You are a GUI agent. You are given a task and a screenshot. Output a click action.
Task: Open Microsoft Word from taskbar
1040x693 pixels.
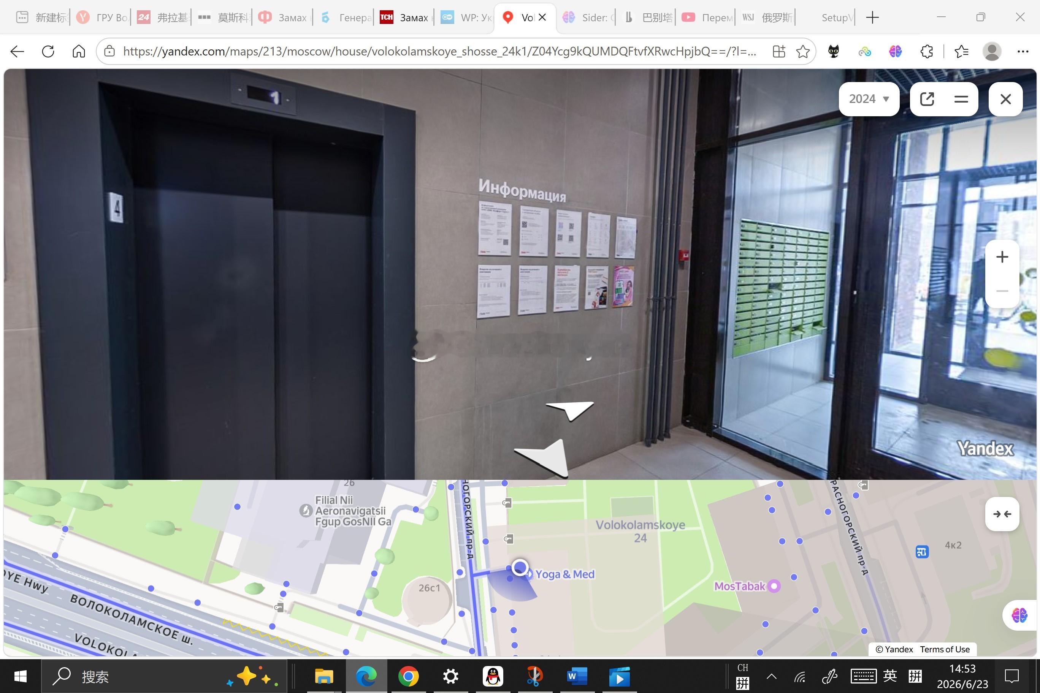coord(577,676)
